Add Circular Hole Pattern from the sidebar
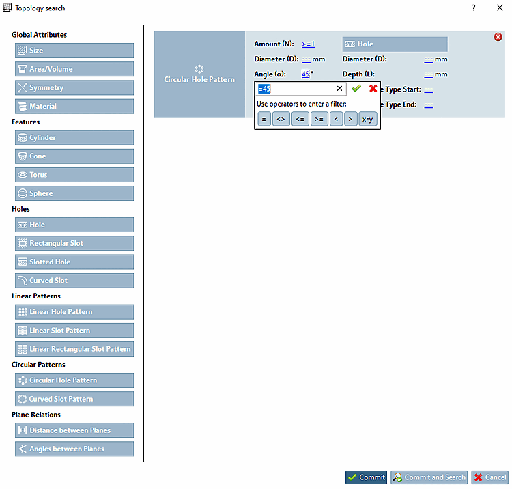Image resolution: width=512 pixels, height=489 pixels. click(x=74, y=380)
